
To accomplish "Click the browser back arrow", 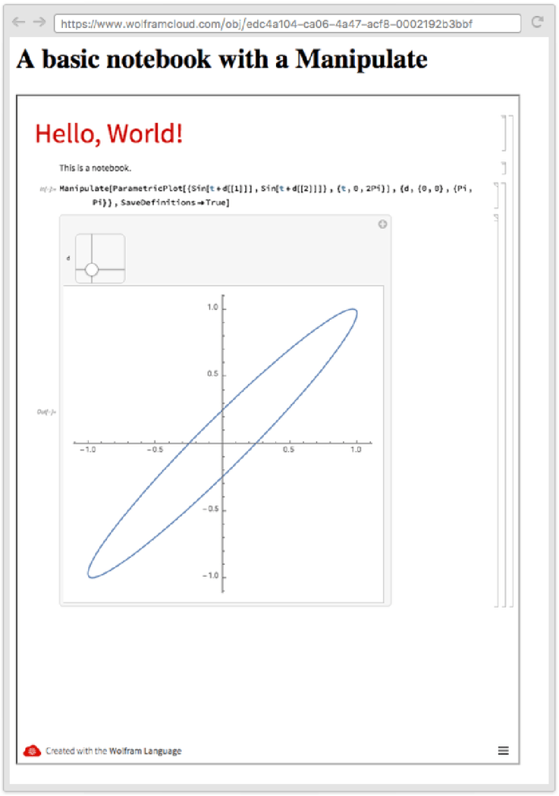I will [17, 23].
